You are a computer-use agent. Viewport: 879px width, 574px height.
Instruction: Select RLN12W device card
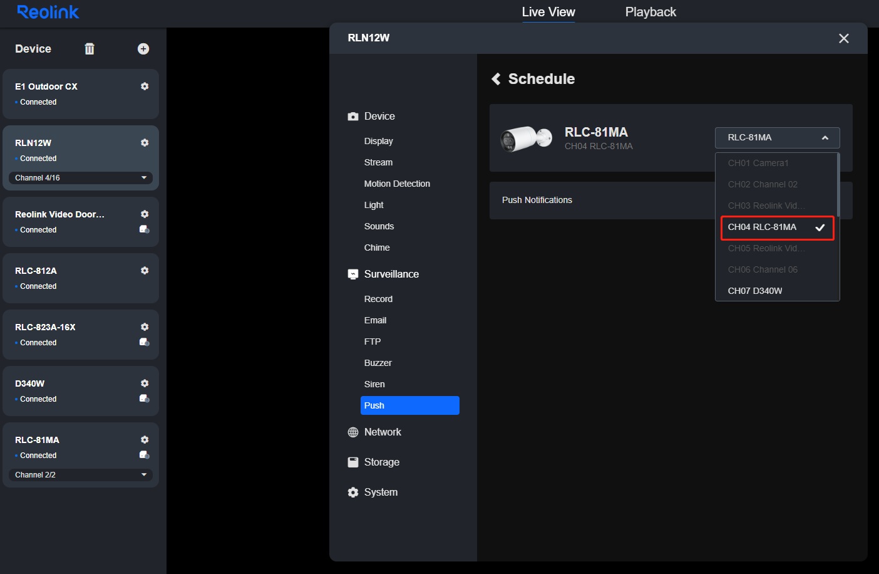coord(81,158)
